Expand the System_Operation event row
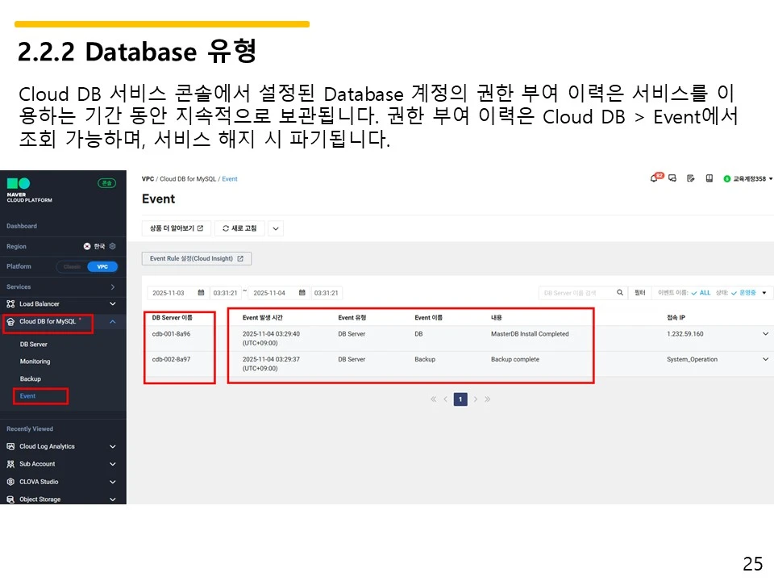The height and width of the screenshot is (581, 774). pos(765,359)
